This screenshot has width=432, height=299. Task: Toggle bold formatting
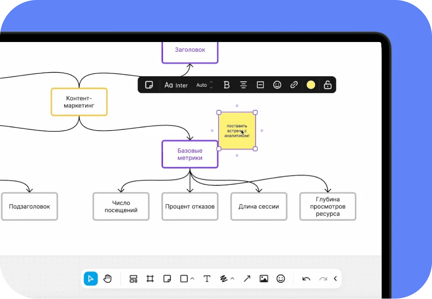226,85
